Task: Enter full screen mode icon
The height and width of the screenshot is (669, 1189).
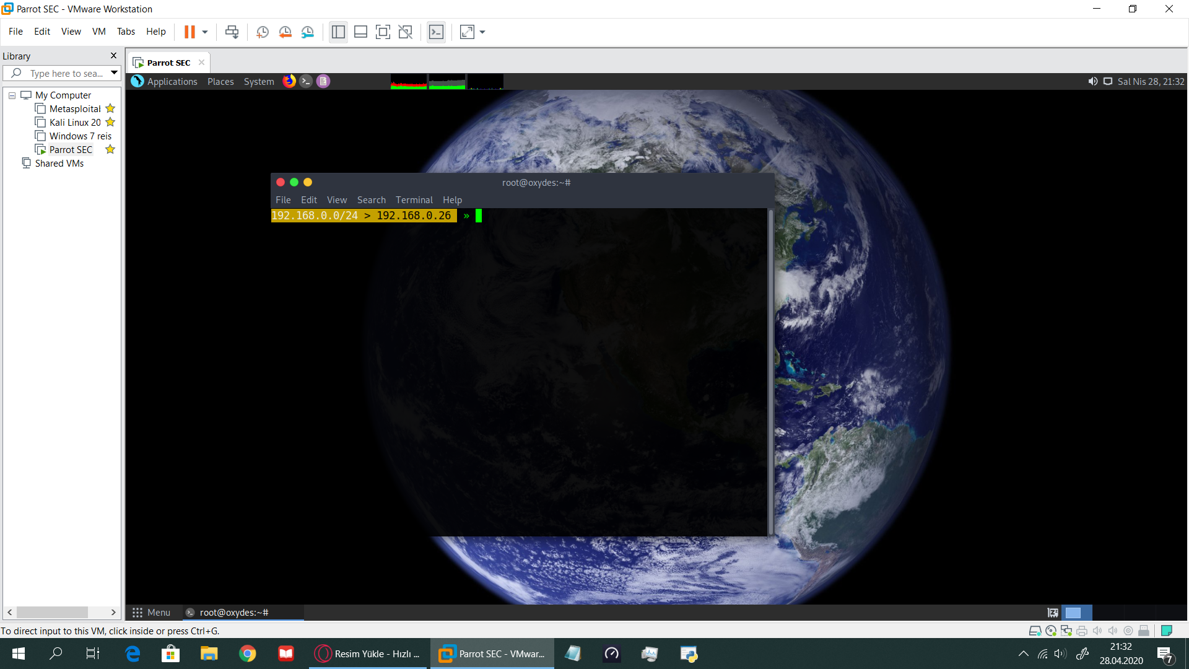Action: (383, 32)
